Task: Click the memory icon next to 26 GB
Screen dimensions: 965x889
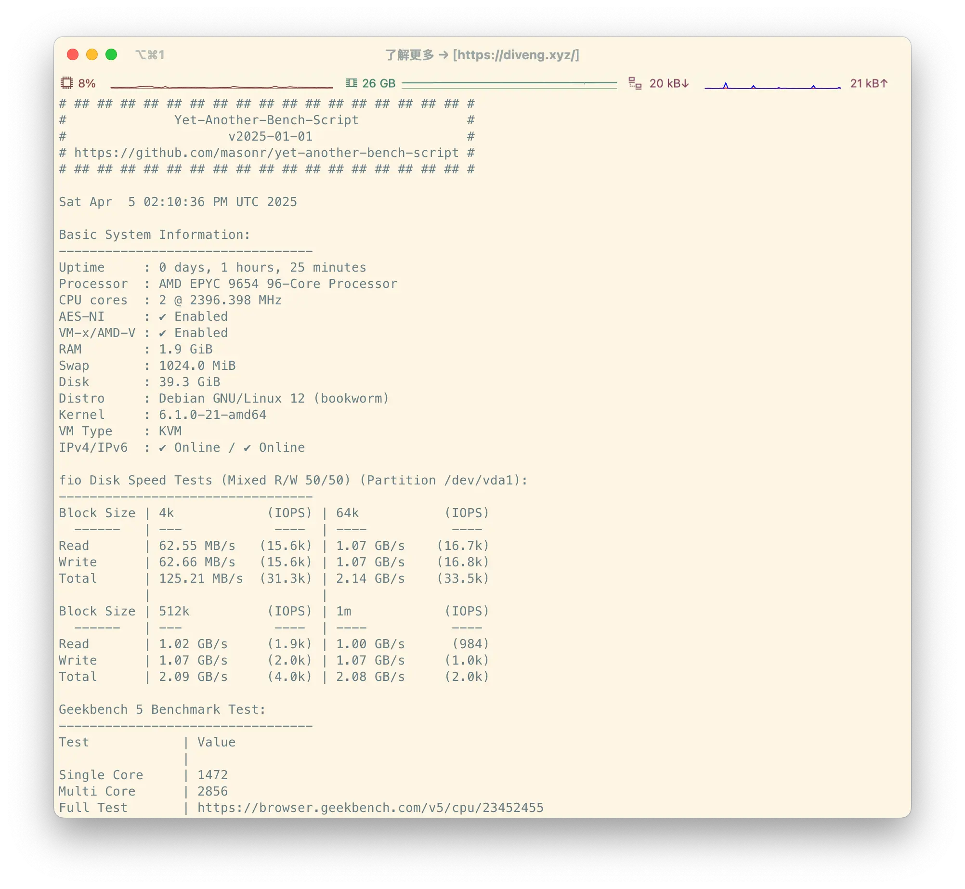Action: (352, 83)
